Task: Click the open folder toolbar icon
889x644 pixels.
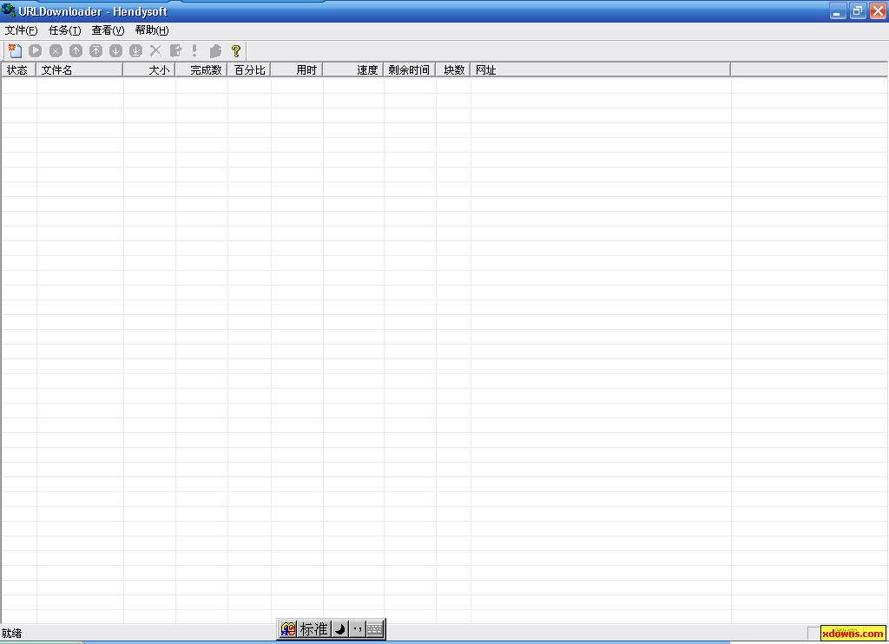Action: [215, 51]
